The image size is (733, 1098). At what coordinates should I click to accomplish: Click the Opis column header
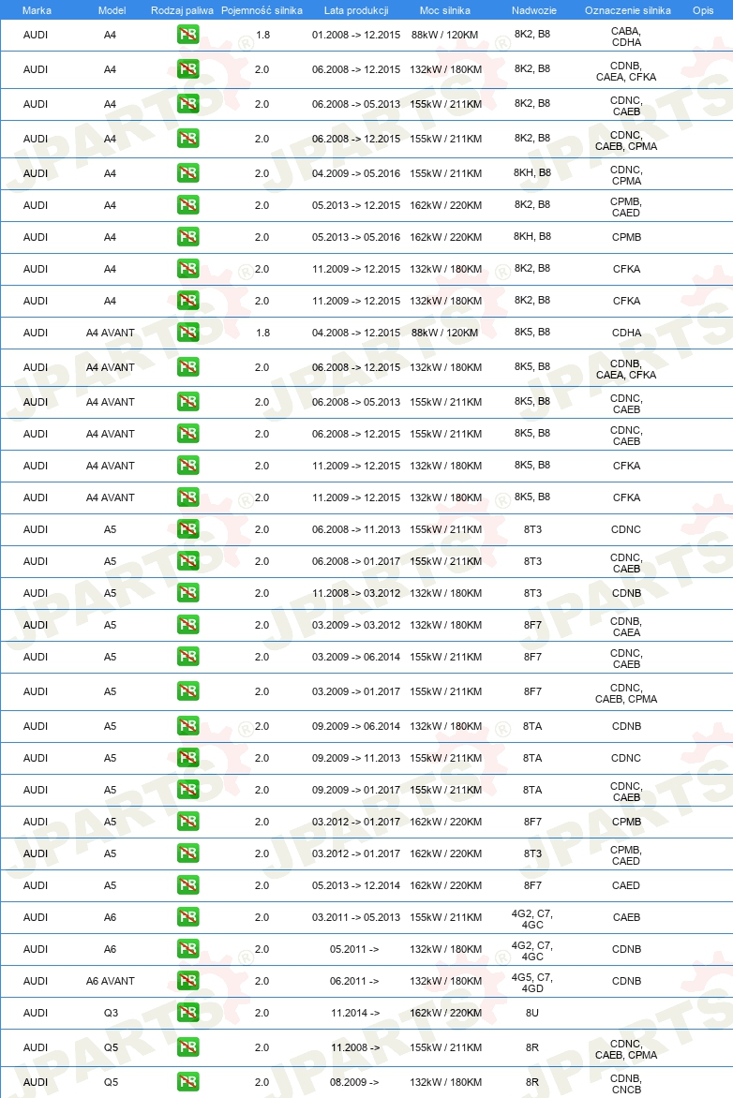point(703,10)
